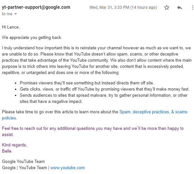Reply to the email using arrow icon
Screen dimensions: 194x174
pyautogui.click(x=180, y=7)
